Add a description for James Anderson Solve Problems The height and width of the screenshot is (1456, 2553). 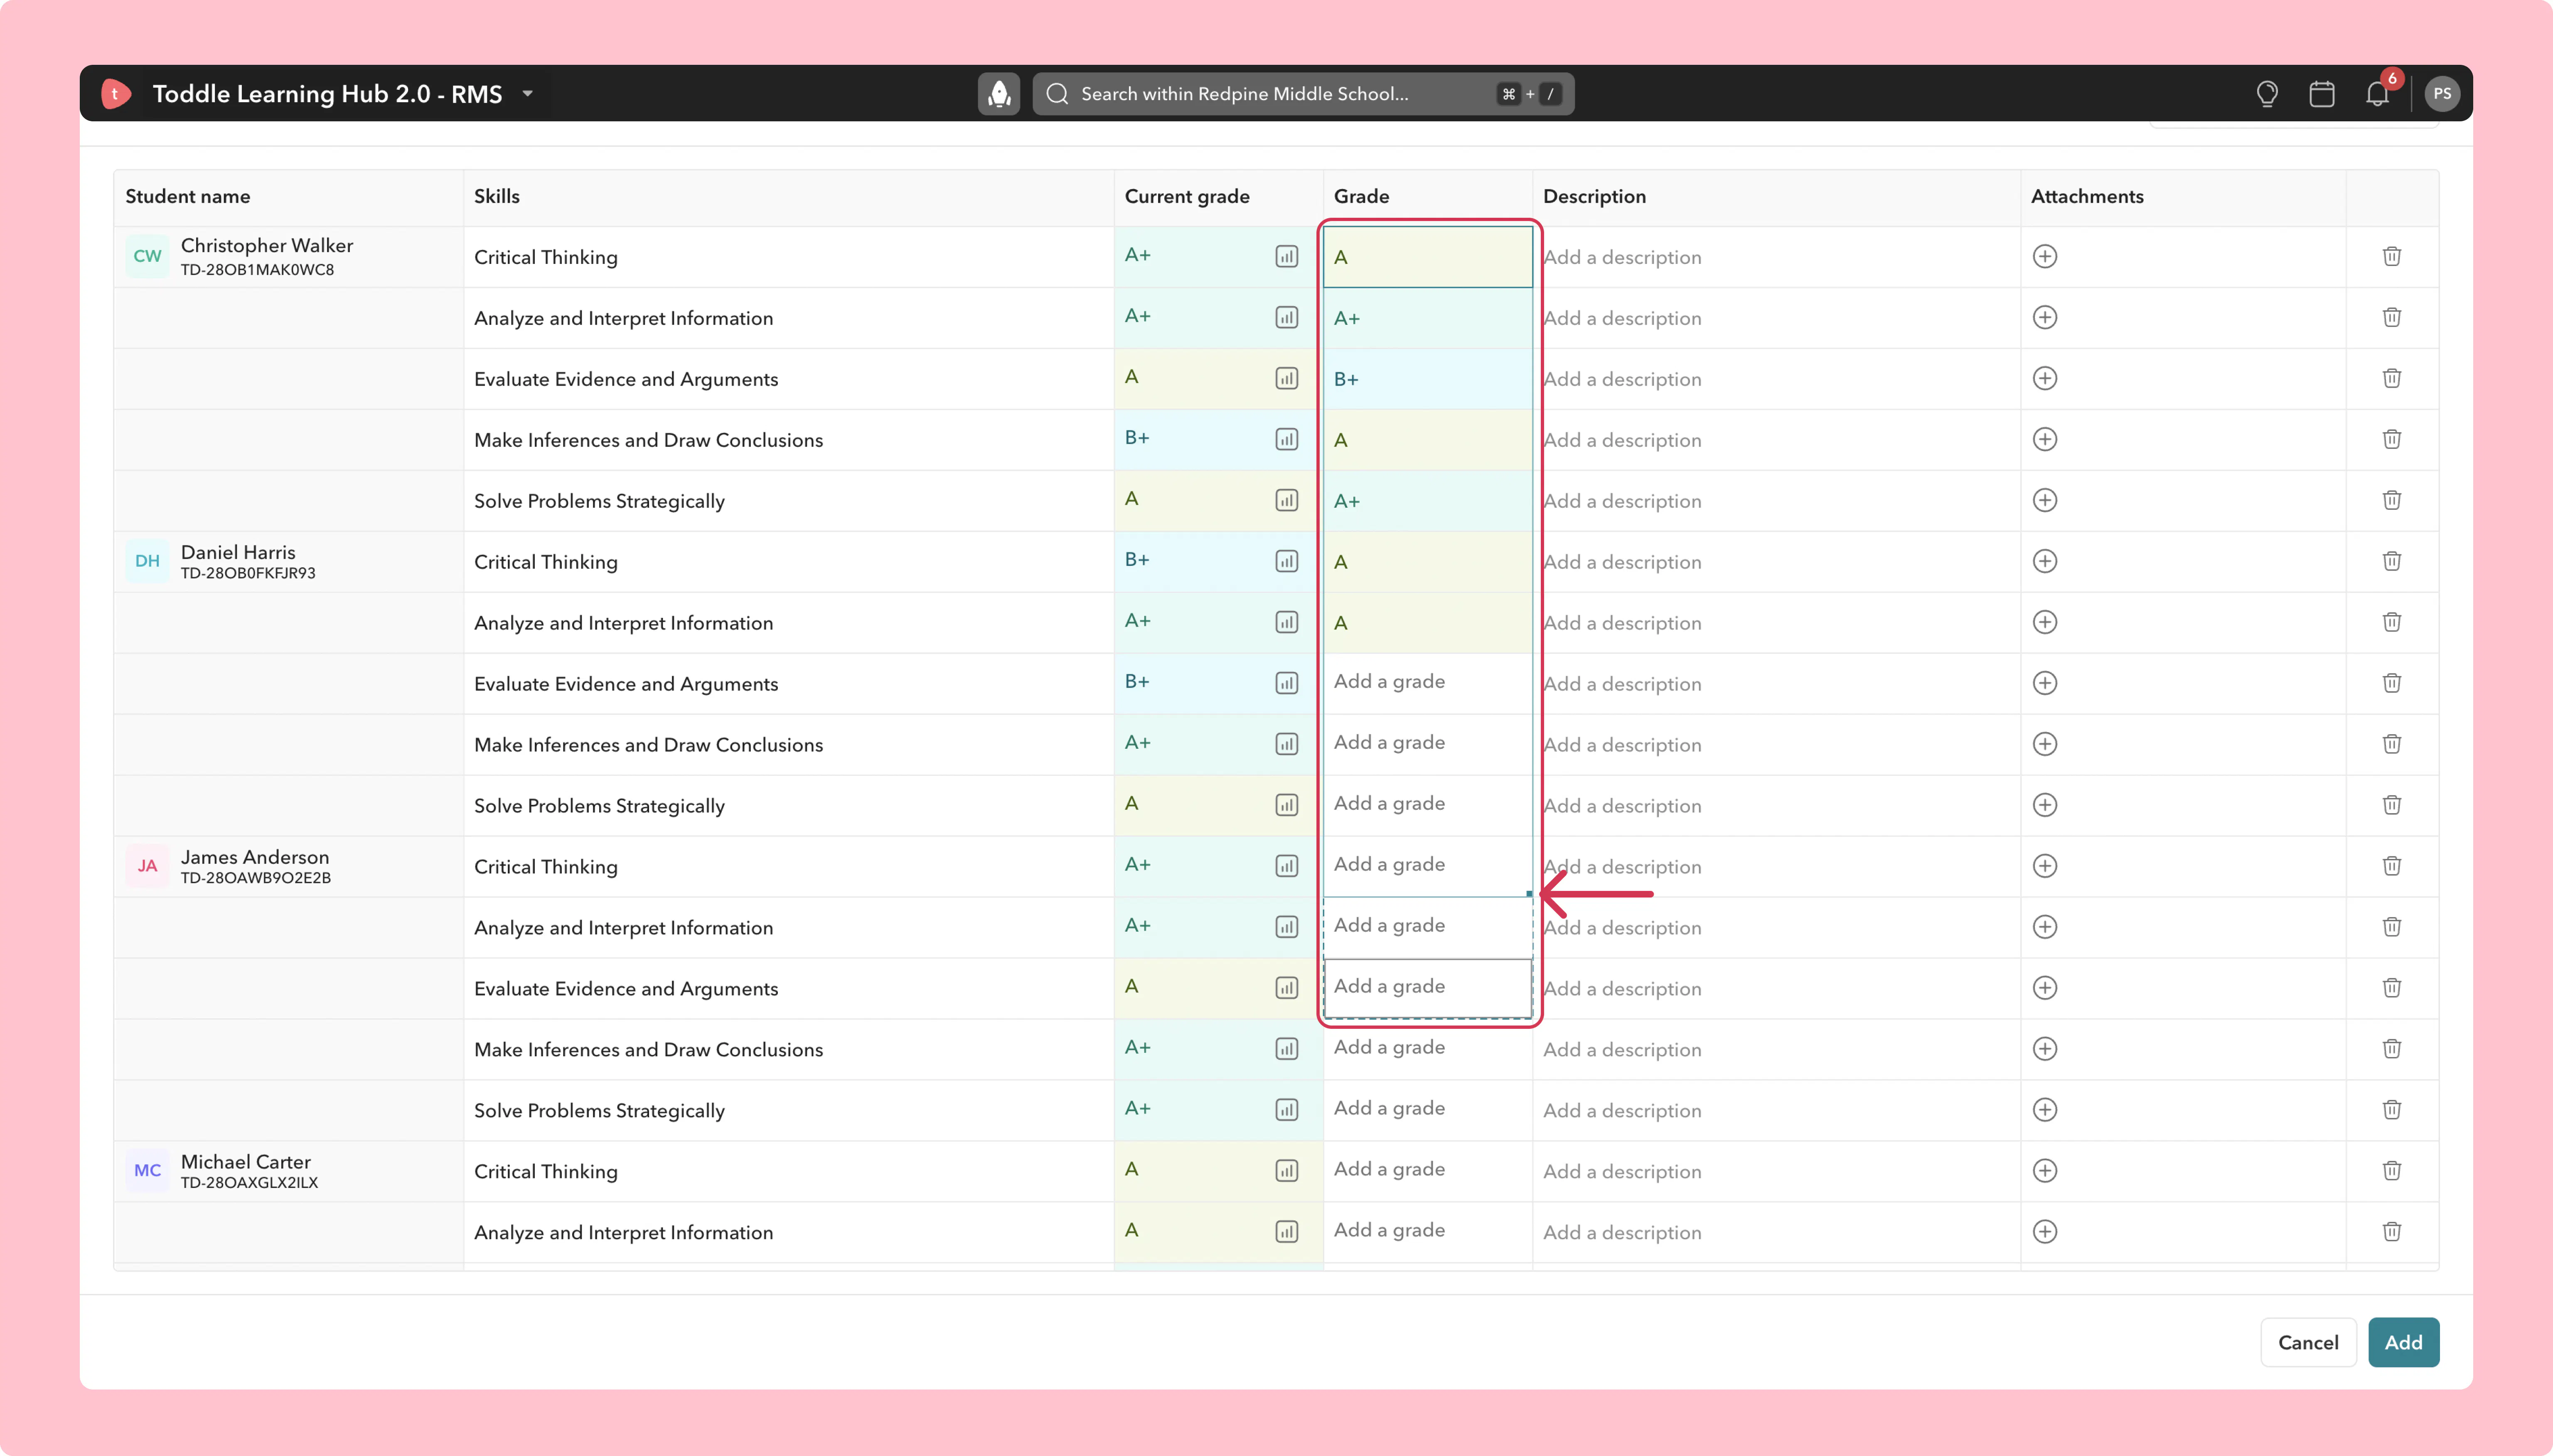1776,1110
